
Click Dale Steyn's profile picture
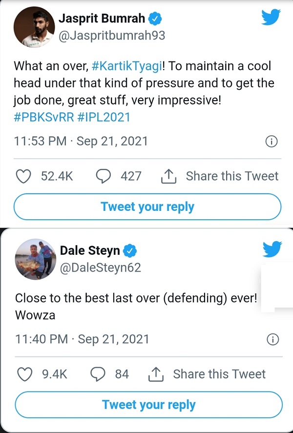35,259
